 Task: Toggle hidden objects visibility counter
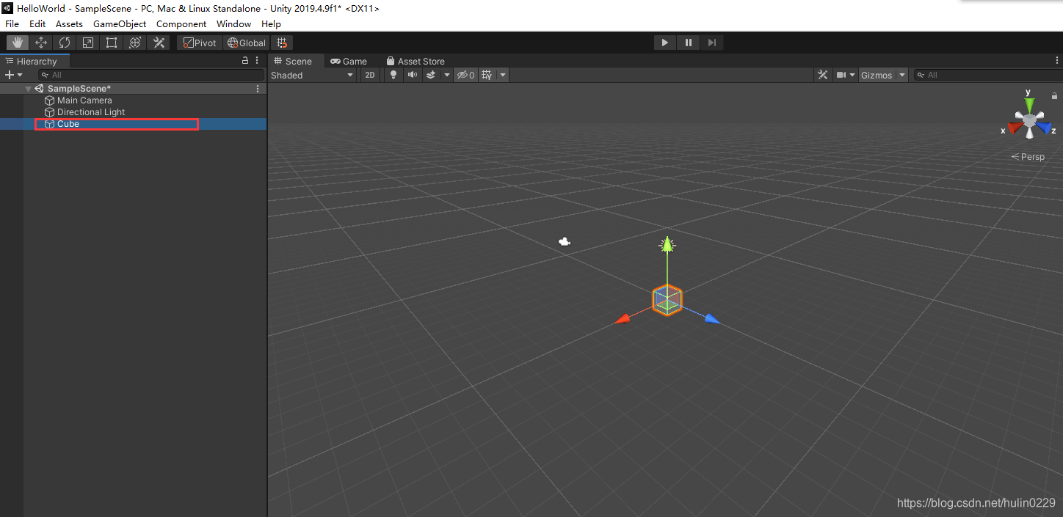click(x=465, y=75)
